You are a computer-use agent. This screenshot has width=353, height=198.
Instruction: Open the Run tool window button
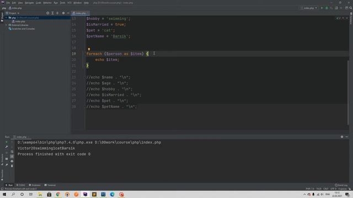point(9,185)
